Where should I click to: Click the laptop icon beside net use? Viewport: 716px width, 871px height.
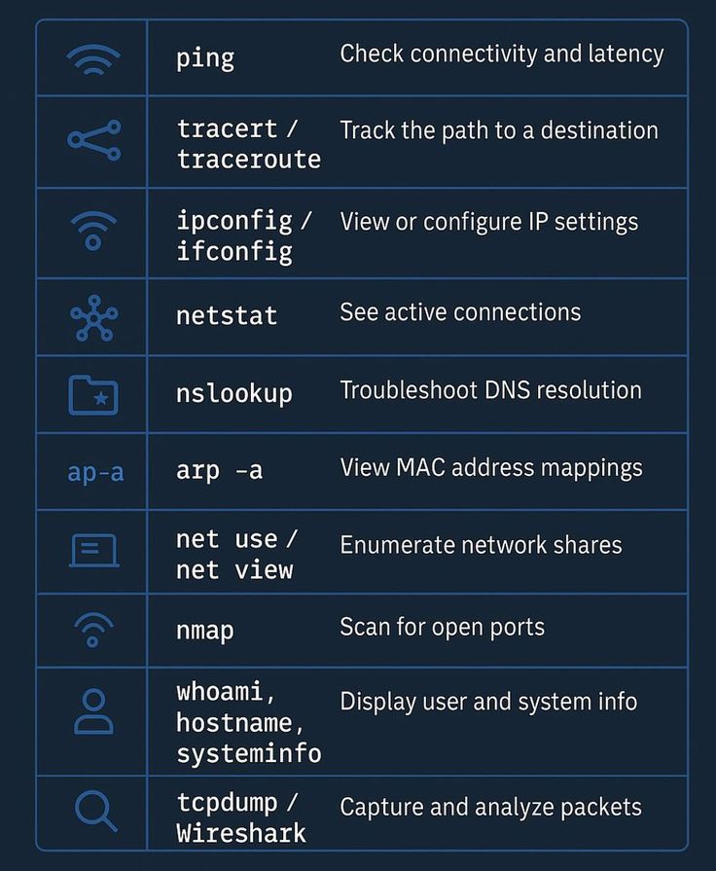point(93,551)
